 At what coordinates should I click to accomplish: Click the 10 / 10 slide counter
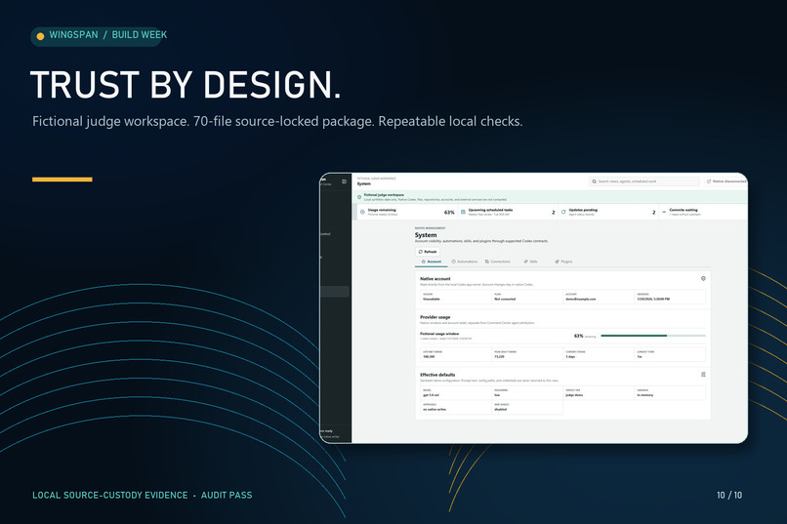point(729,496)
